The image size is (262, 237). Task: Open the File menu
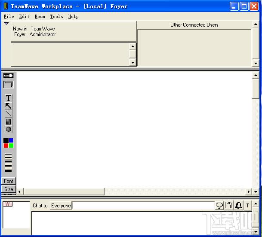pos(9,16)
